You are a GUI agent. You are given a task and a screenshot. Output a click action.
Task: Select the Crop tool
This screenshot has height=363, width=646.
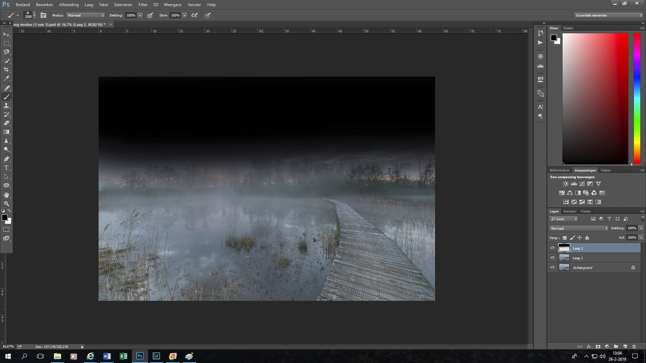6,70
